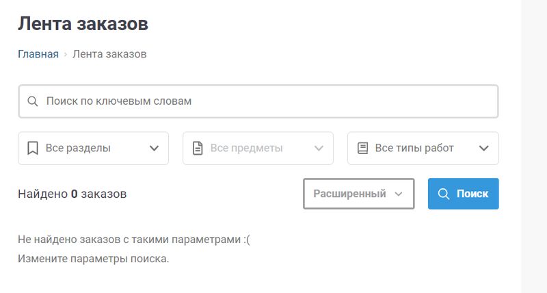Click the magnifier icon in keyword search field
Screen dimensions: 547x293
tap(32, 101)
